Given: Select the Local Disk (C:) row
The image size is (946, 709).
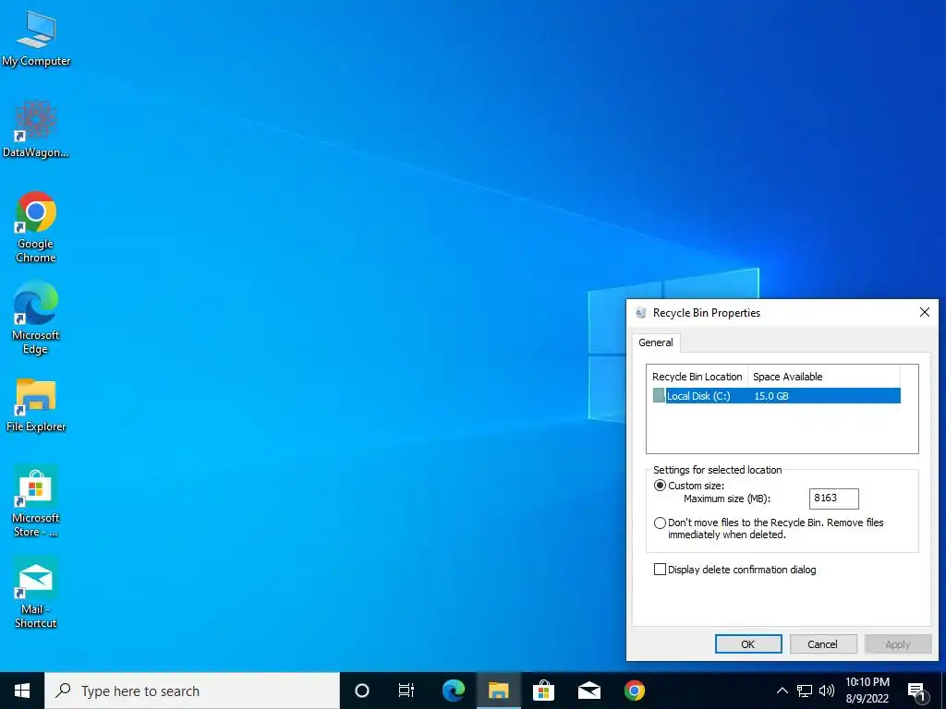Looking at the screenshot, I should click(776, 396).
